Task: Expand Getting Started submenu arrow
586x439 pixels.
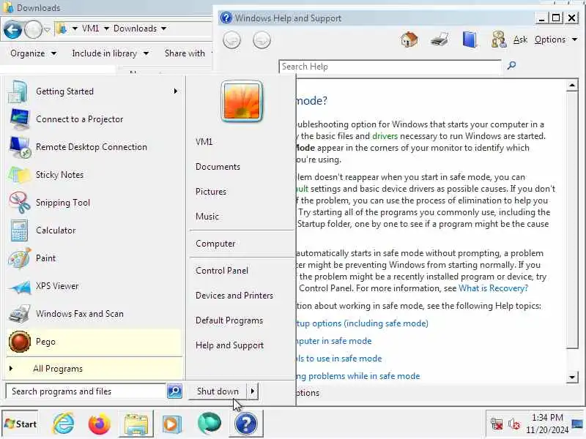Action: (175, 91)
